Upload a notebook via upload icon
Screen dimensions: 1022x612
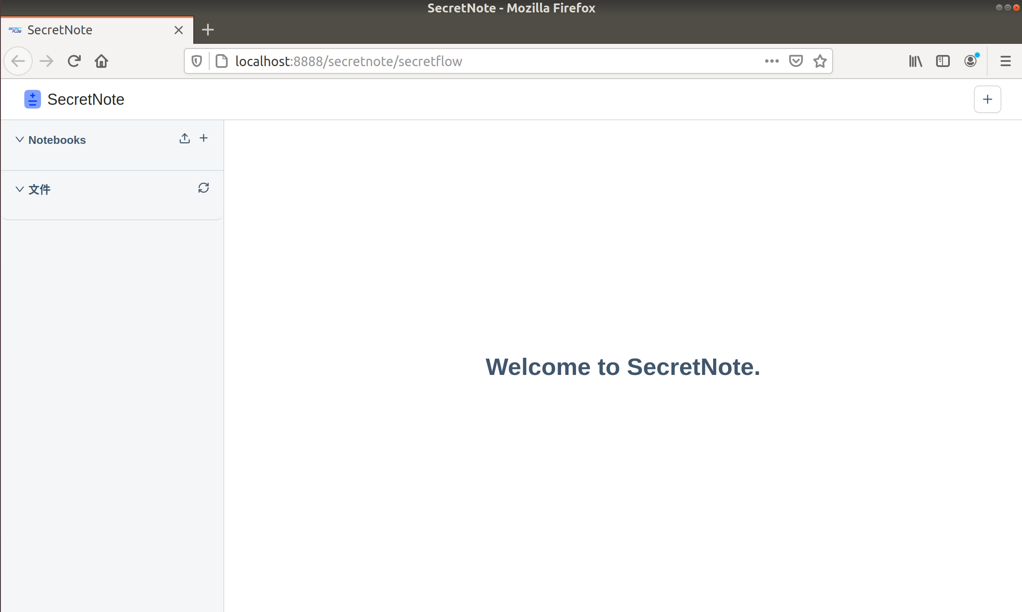(184, 138)
